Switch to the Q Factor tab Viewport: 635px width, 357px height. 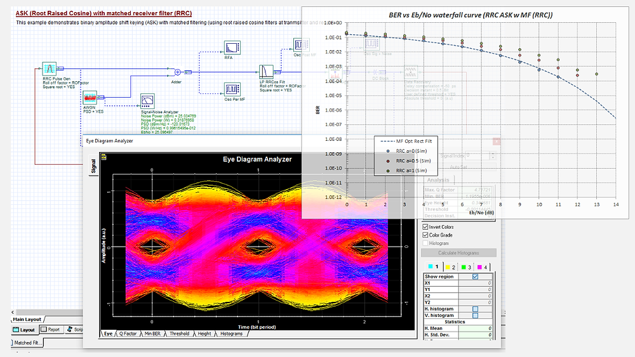[x=128, y=334]
